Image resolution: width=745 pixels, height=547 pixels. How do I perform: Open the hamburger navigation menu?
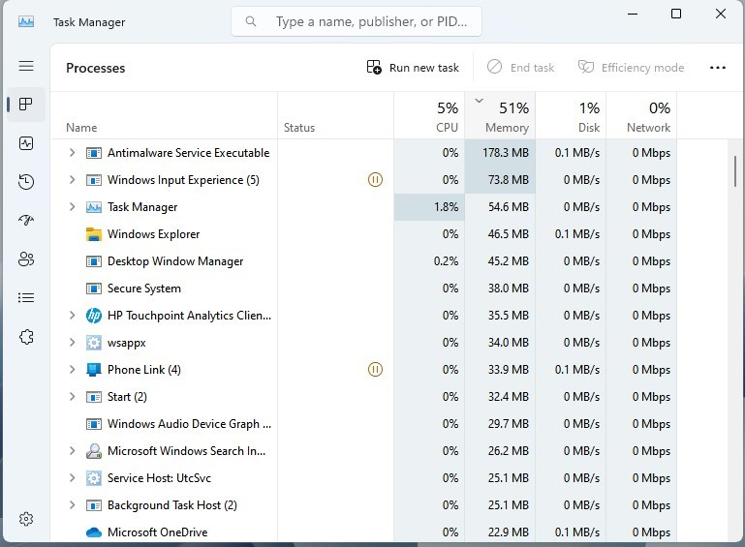point(26,66)
